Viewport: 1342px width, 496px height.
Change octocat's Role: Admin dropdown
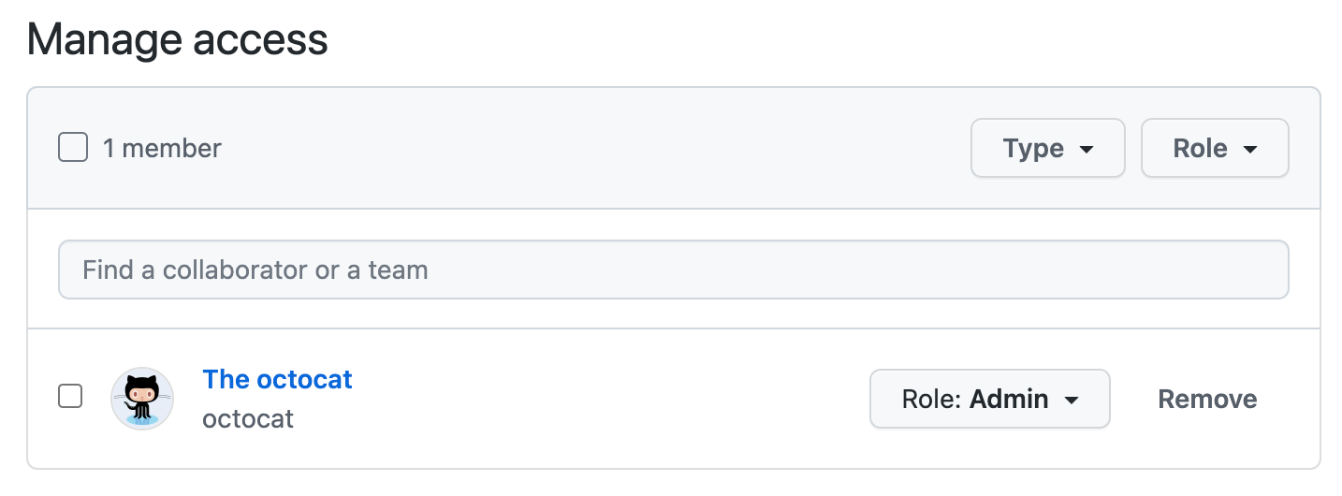coord(989,400)
